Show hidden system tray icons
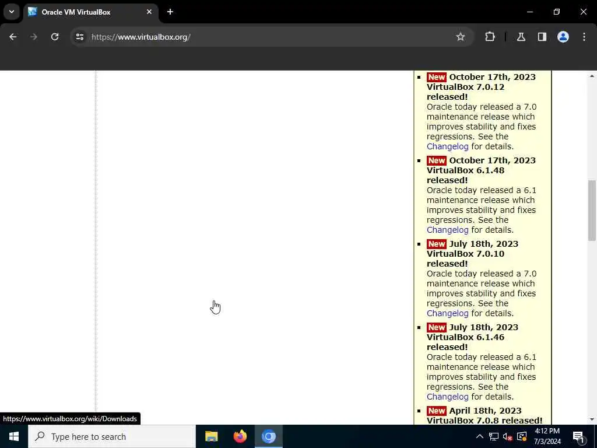Image resolution: width=597 pixels, height=448 pixels. (480, 436)
